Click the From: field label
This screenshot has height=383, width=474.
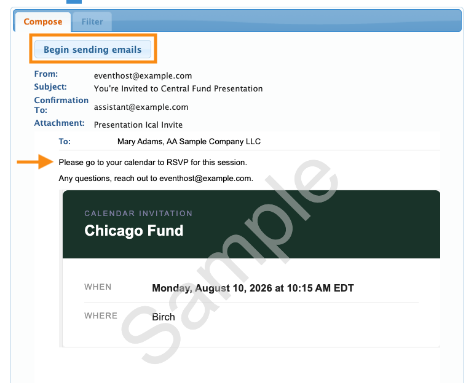pyautogui.click(x=46, y=74)
